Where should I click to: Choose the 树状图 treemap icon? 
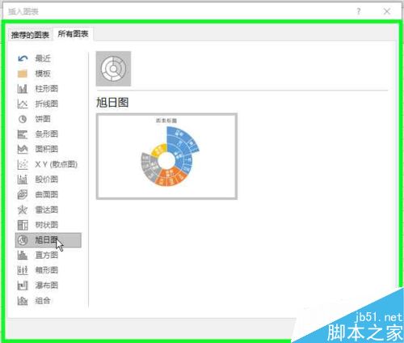pos(23,225)
